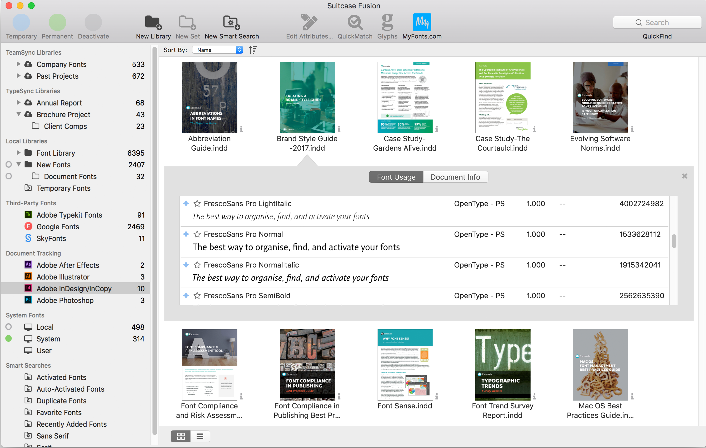Collapse the Brochure Project library
706x448 pixels.
point(18,114)
